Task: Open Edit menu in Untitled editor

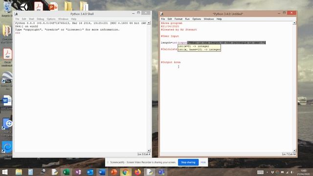Action: [x=170, y=19]
